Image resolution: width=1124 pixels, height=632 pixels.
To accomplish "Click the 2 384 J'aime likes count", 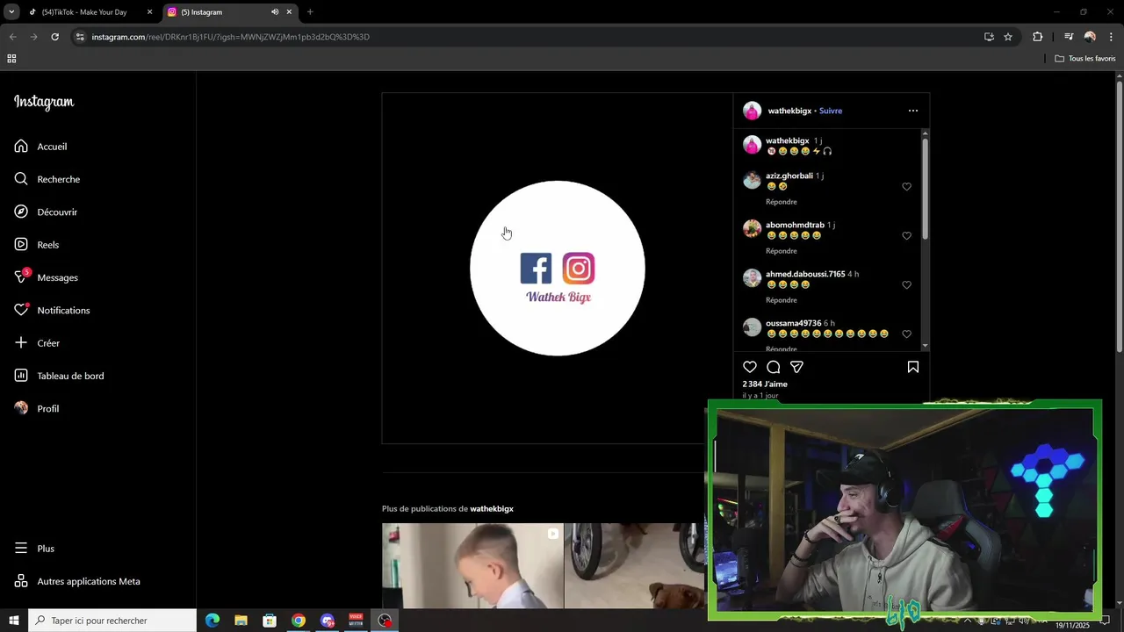I will point(765,384).
